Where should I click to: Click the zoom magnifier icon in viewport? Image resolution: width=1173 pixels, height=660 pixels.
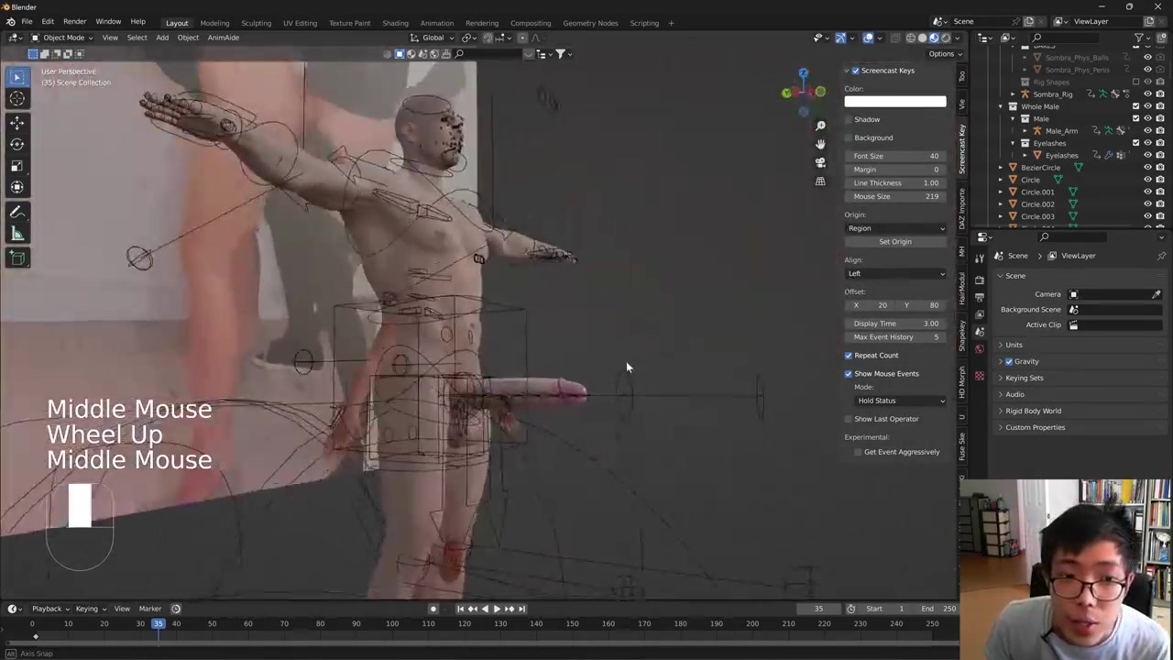(x=820, y=126)
